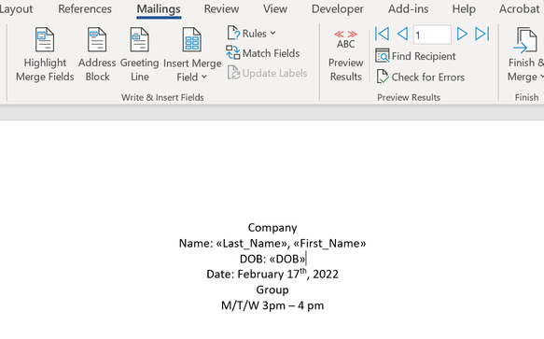Go to the previous record
Viewport: 544px width, 339px height.
[402, 34]
